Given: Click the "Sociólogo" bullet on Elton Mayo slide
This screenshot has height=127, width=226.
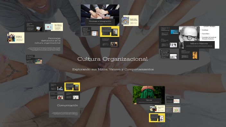Looking at the screenshot, I should (205, 30).
